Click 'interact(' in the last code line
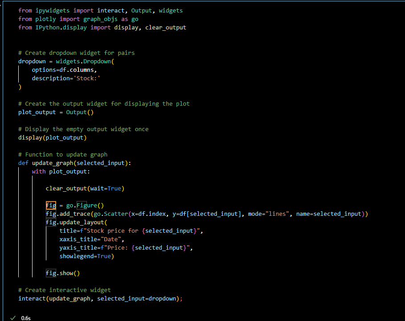 [x=33, y=299]
